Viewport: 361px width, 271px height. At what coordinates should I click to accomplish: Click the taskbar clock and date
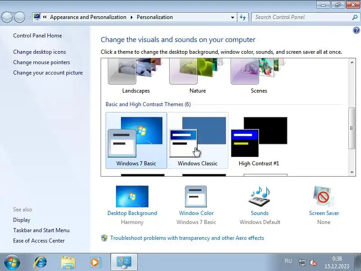337,262
